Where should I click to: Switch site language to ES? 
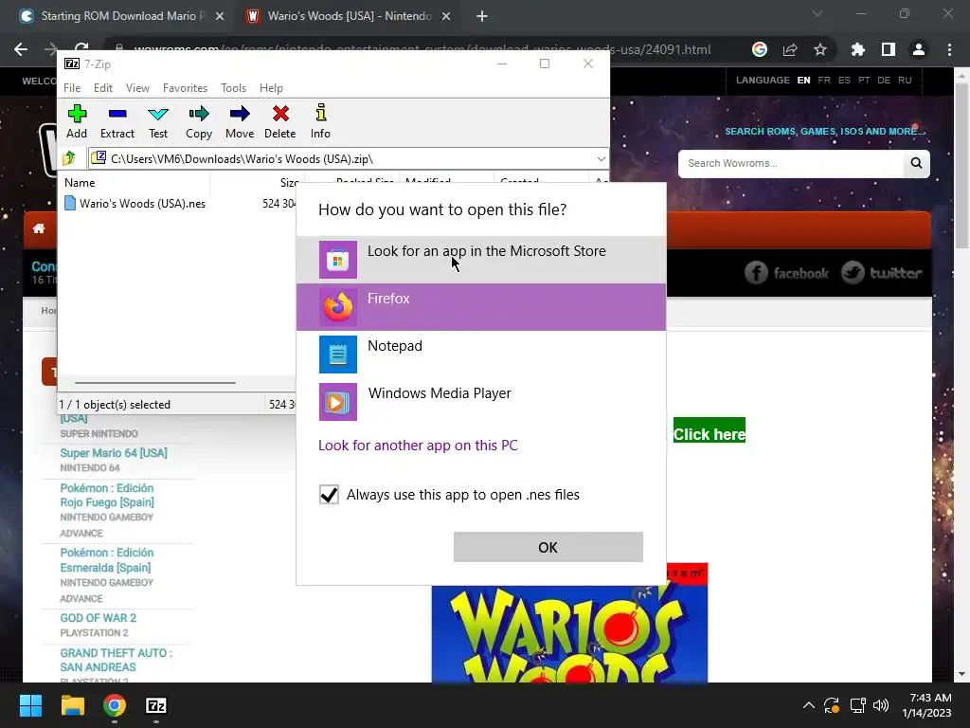tap(844, 81)
